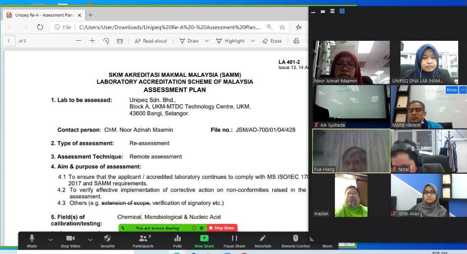Select Izzati Alias's video tile
The image size is (467, 254).
tap(429, 195)
